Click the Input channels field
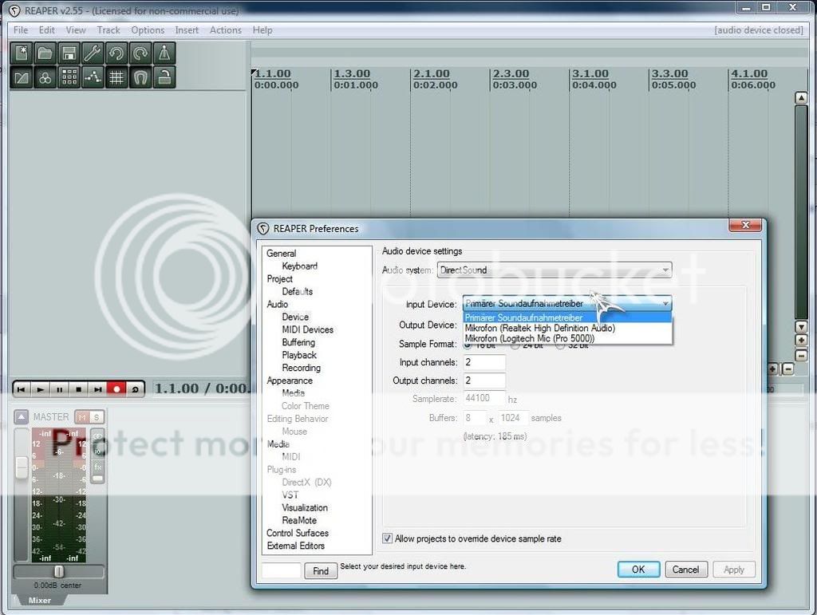 tap(484, 362)
